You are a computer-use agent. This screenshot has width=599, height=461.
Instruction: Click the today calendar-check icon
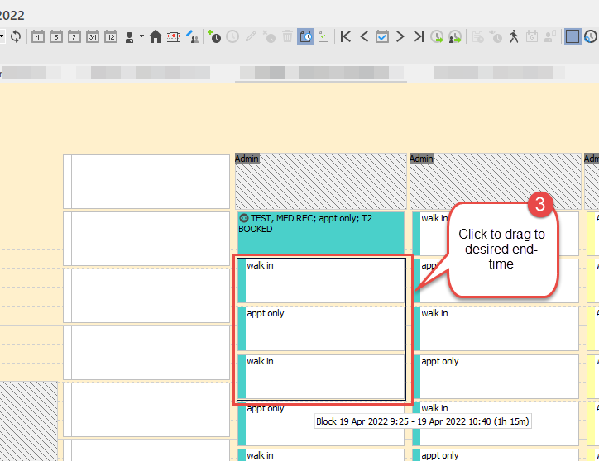click(x=382, y=36)
